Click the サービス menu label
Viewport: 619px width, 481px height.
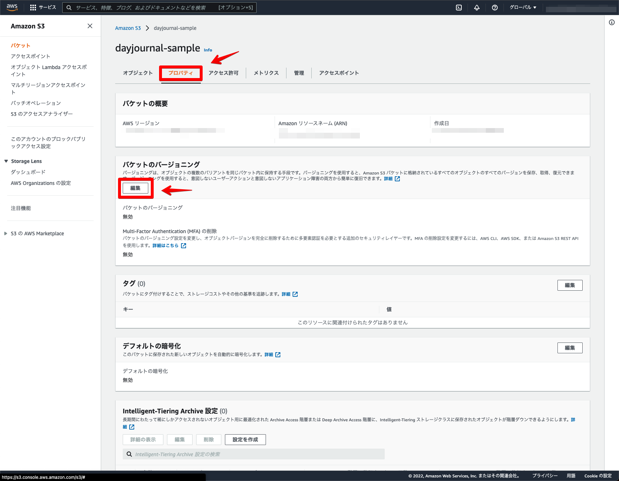(48, 8)
